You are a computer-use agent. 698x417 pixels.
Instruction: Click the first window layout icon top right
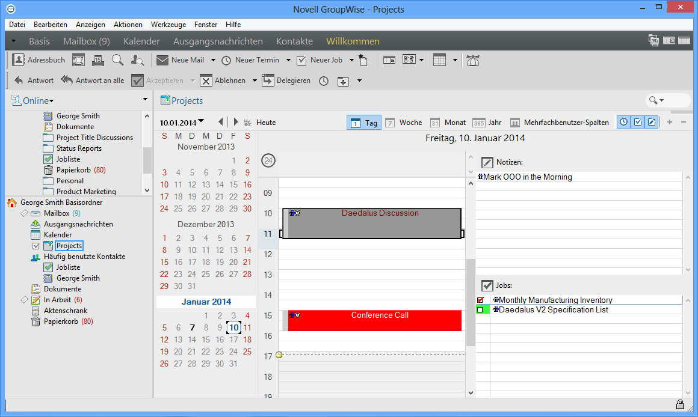(653, 41)
